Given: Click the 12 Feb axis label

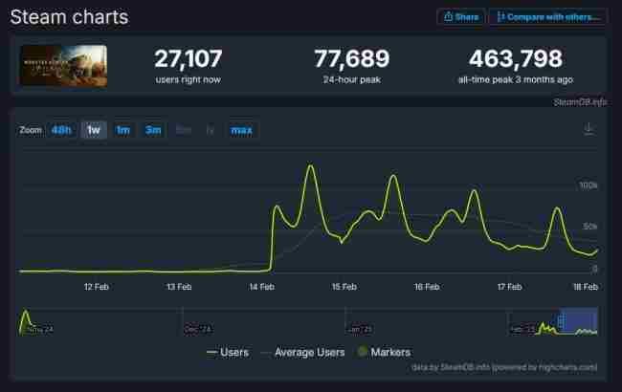Looking at the screenshot, I should (97, 287).
